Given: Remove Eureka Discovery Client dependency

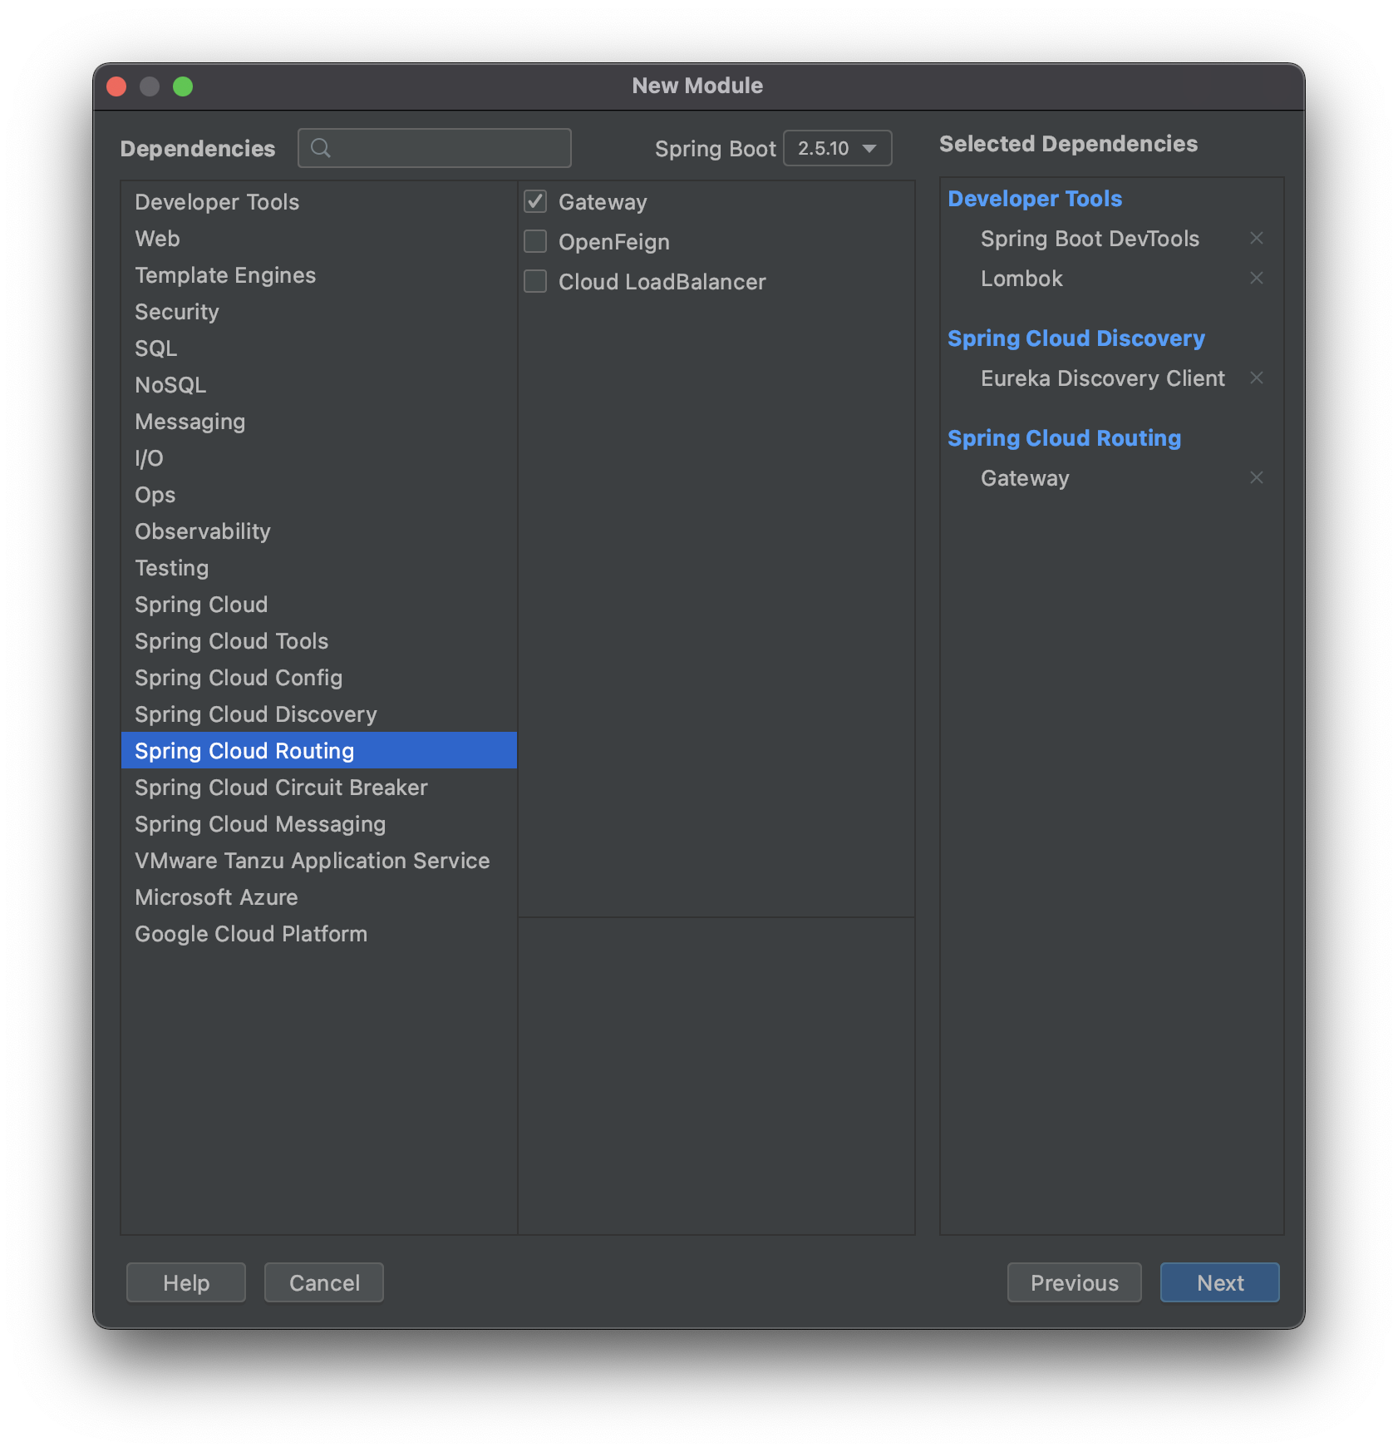Looking at the screenshot, I should pos(1256,378).
